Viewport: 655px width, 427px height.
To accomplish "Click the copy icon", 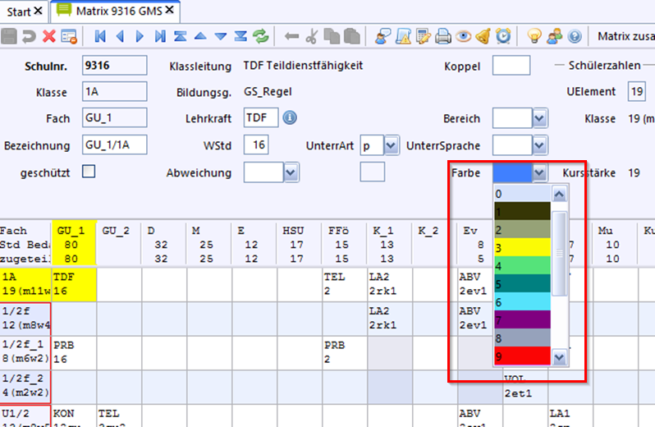I will tap(332, 36).
